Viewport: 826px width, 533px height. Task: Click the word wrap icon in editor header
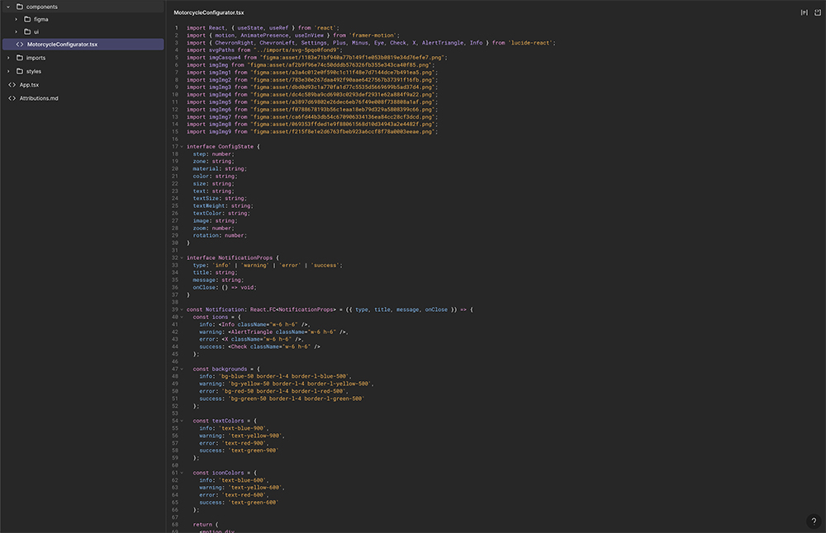[804, 13]
